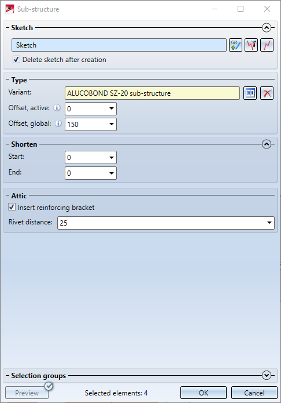Click the edit sketch icon with hammer

point(251,45)
